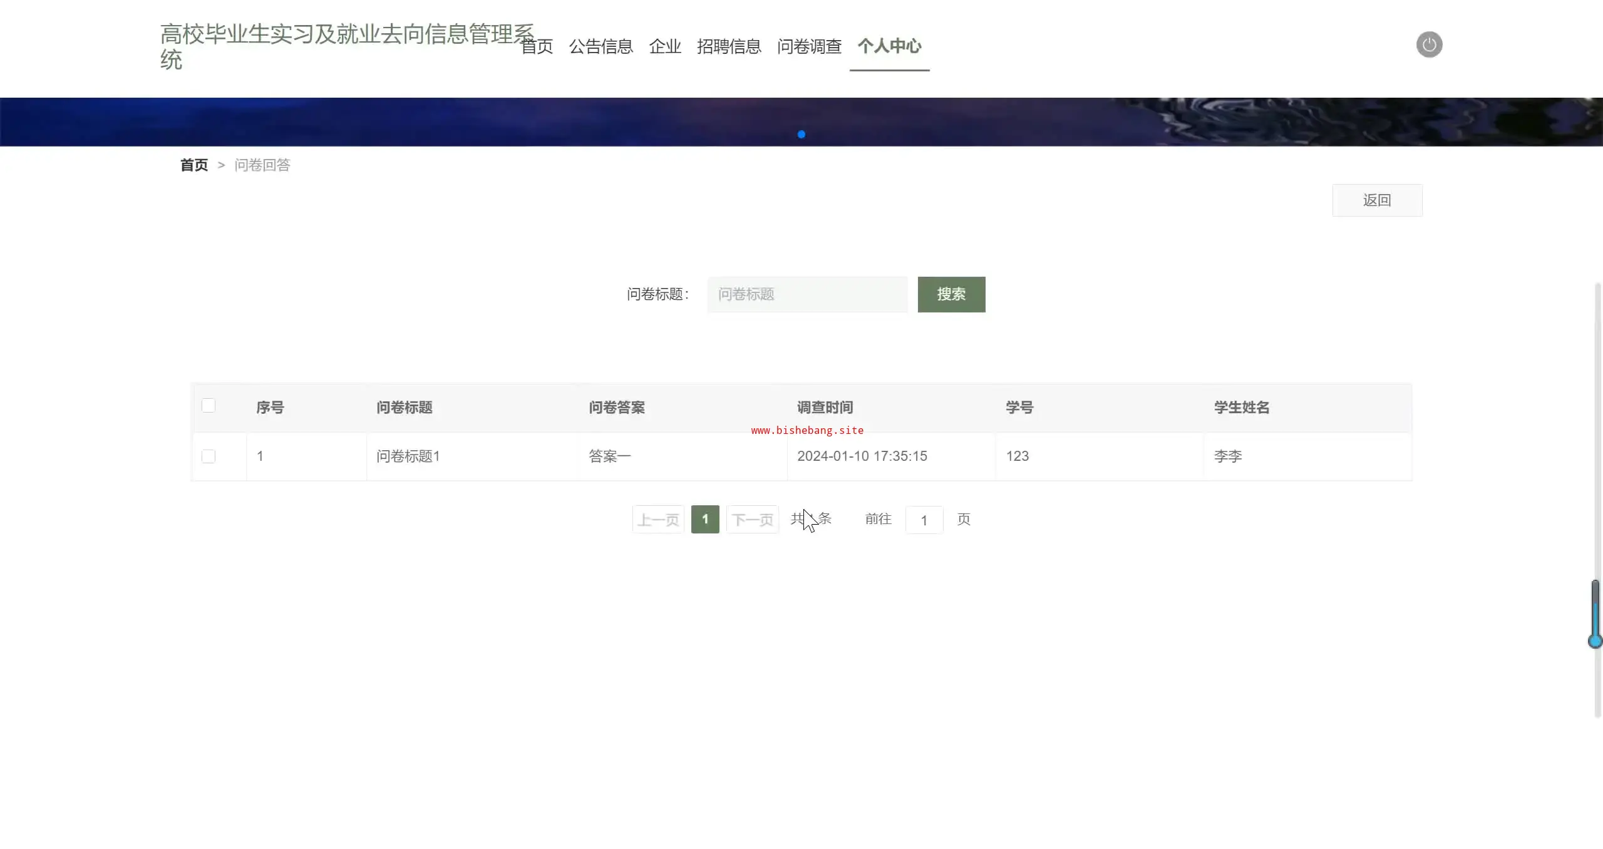Click the 上一页 pagination button
The image size is (1603, 849).
pyautogui.click(x=658, y=520)
